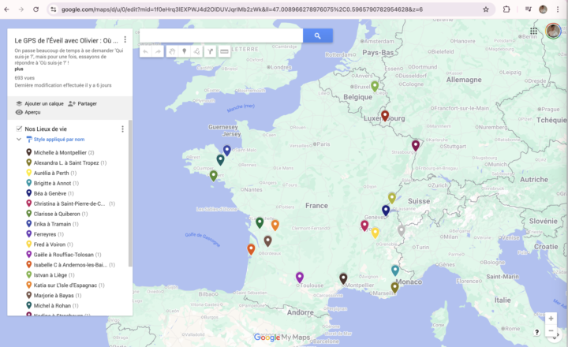Select Brigitte à Annot entry
568x347 pixels.
(52, 183)
